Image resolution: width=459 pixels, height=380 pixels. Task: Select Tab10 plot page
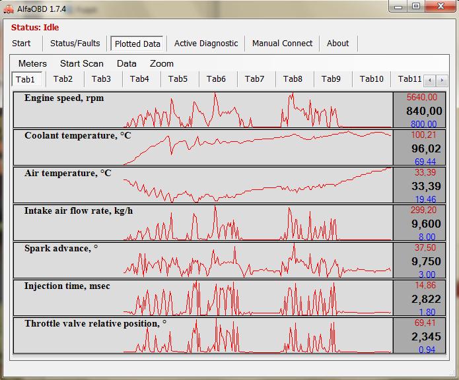371,79
